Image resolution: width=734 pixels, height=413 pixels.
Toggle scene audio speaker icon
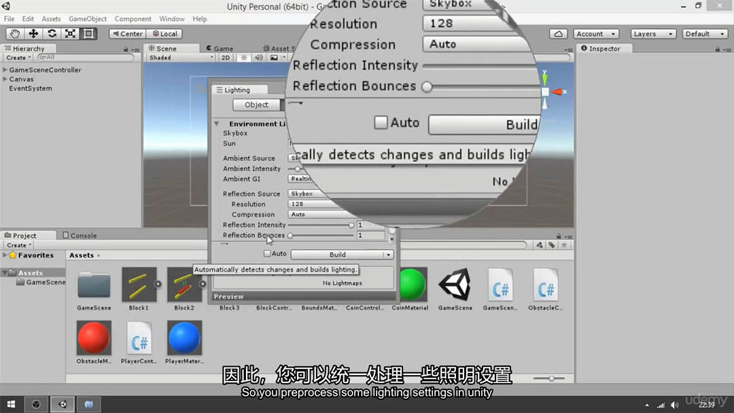pos(258,58)
